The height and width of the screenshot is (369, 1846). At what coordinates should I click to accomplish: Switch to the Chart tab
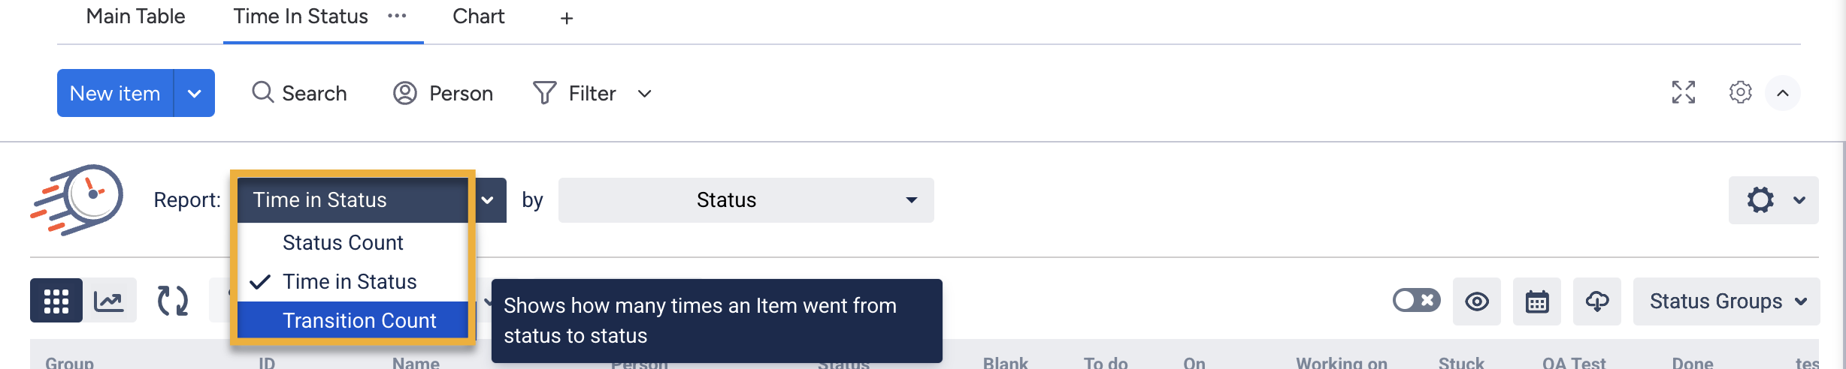click(478, 16)
